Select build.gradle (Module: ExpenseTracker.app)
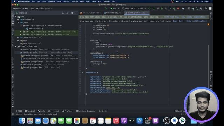Screen dimensions: 224x126 46,52
